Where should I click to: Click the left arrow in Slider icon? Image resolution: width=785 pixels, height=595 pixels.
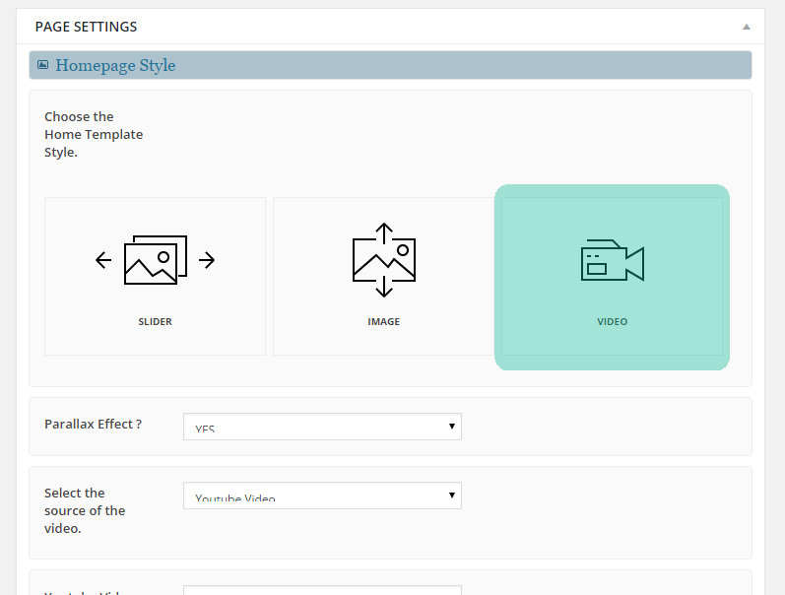pos(103,260)
